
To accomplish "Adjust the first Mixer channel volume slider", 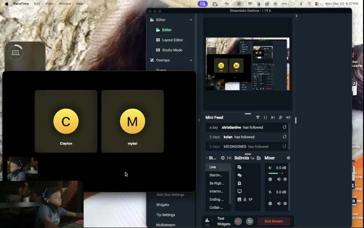I will click(x=277, y=173).
